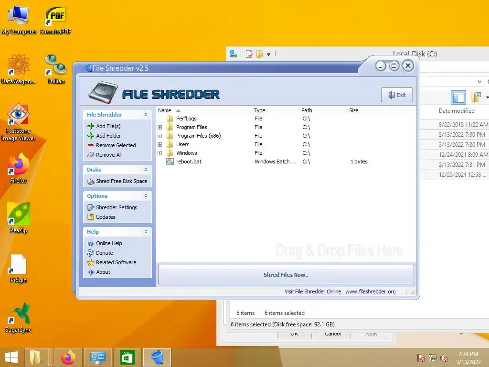This screenshot has height=367, width=489.
Task: Expand the Program Files tree node
Action: click(x=159, y=127)
